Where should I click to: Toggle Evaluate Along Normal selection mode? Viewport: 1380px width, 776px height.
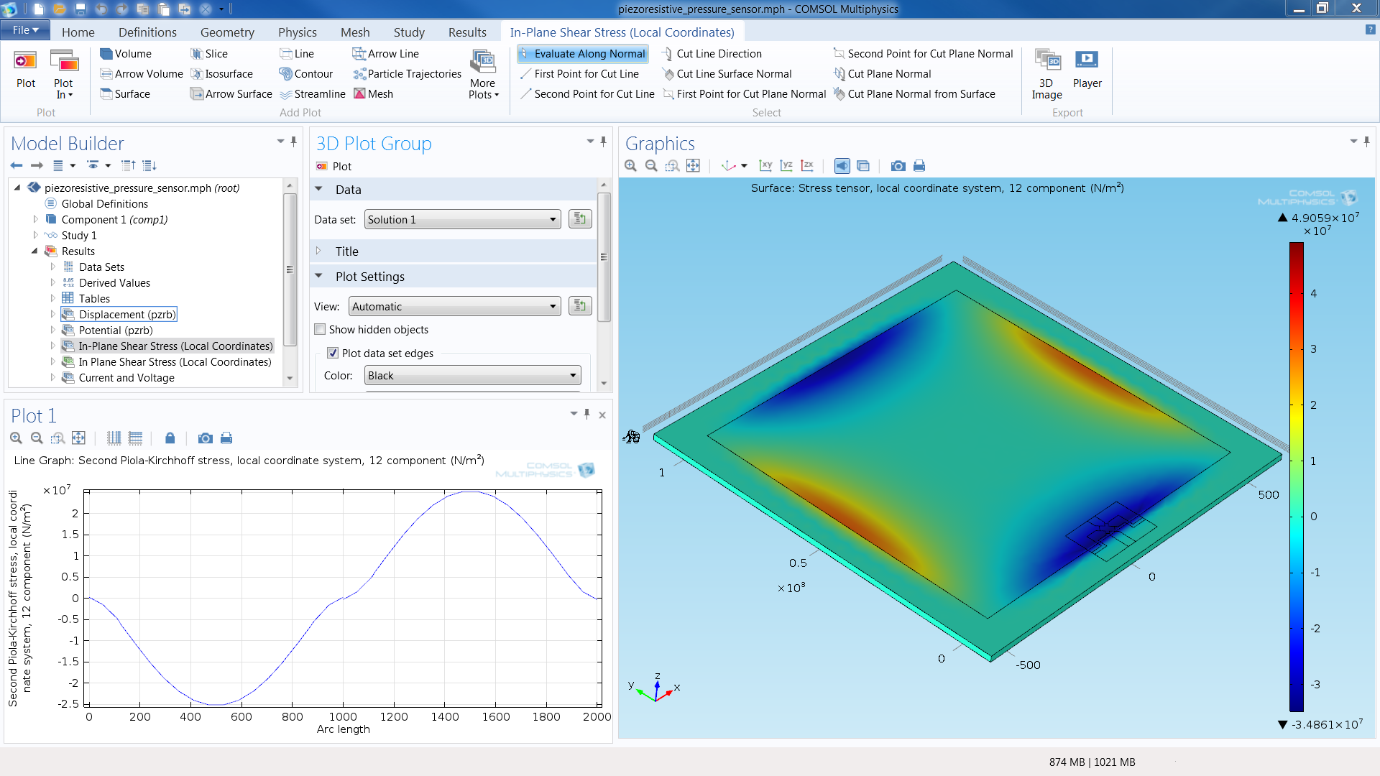point(583,54)
